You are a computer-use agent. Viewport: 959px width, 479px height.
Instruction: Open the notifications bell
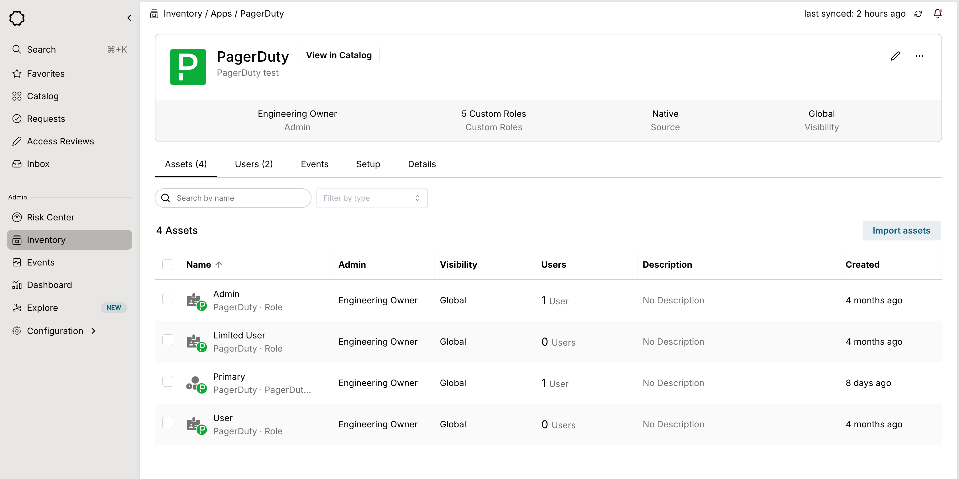click(x=937, y=14)
